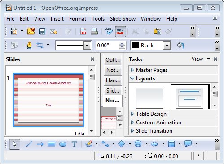Open the Format menu

(78, 19)
